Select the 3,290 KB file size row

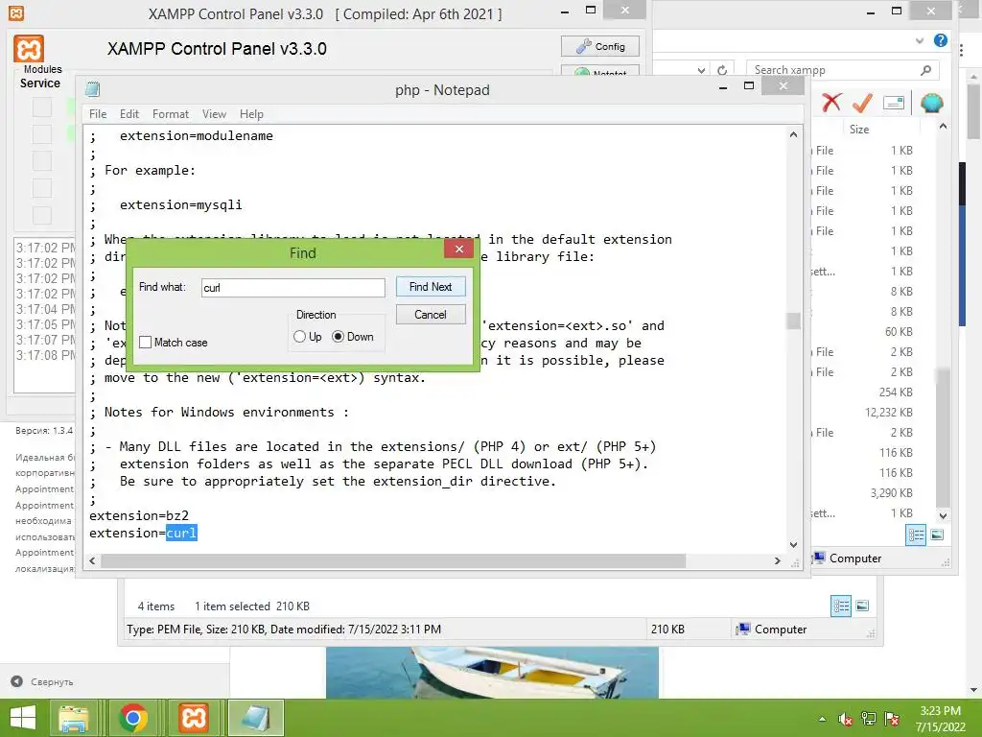coord(891,493)
